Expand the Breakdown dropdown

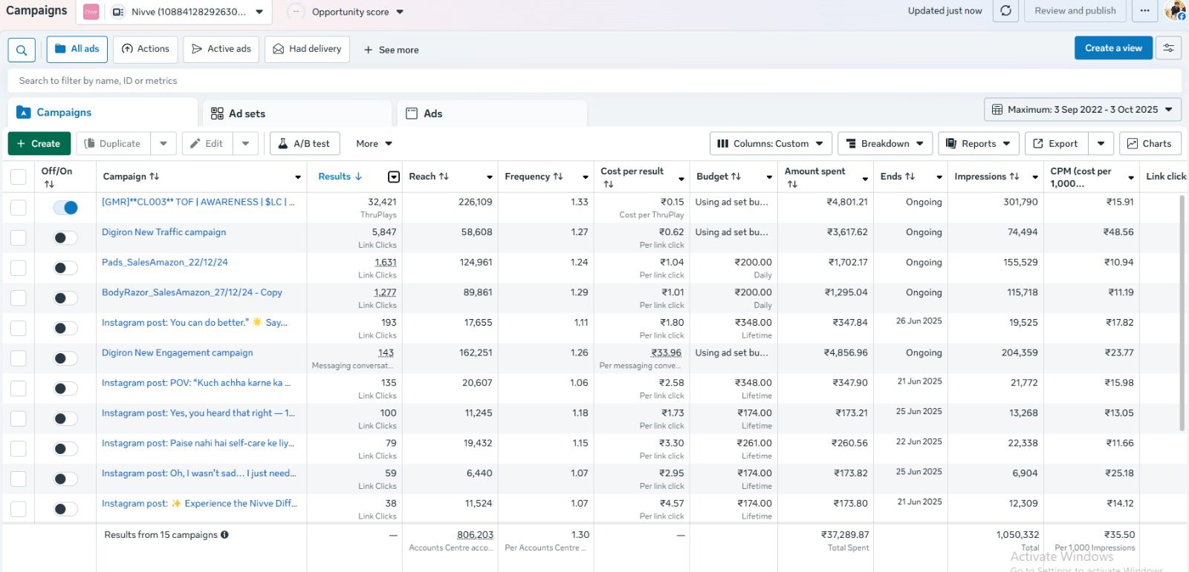[x=884, y=144]
